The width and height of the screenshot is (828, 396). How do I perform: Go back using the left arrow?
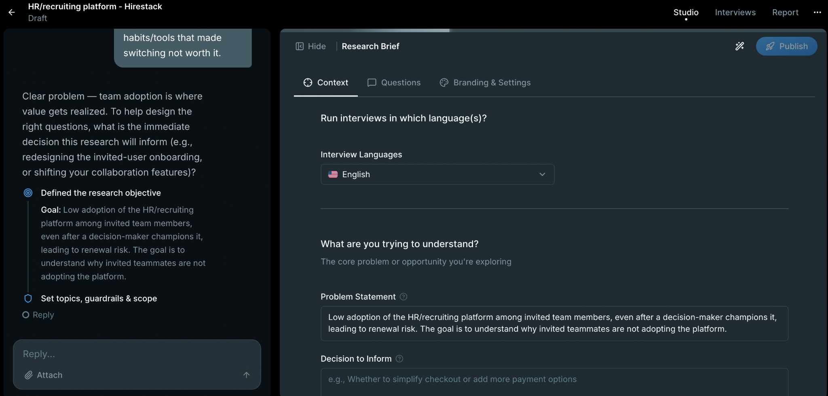click(12, 12)
